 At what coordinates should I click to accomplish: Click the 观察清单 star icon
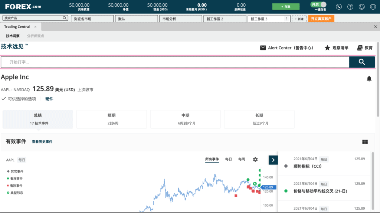point(327,48)
